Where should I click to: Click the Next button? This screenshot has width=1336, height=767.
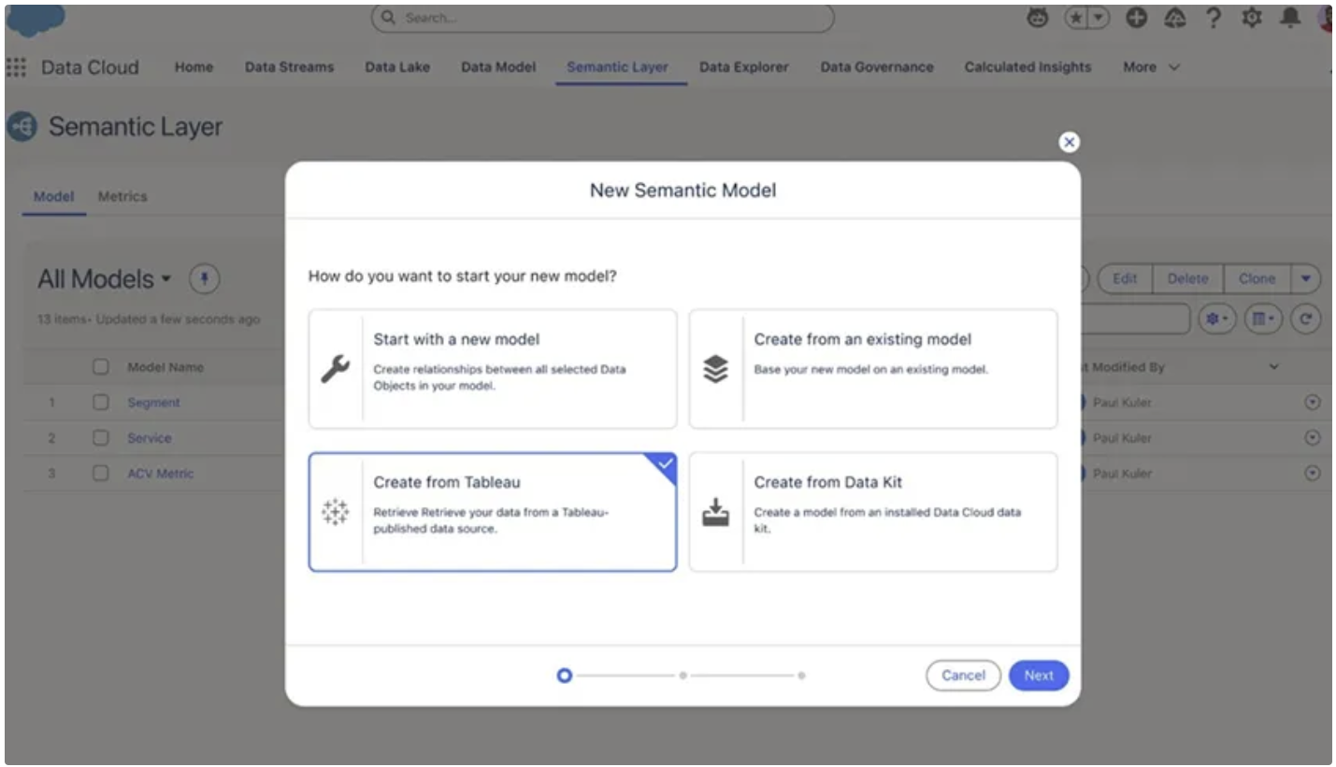[x=1039, y=675]
